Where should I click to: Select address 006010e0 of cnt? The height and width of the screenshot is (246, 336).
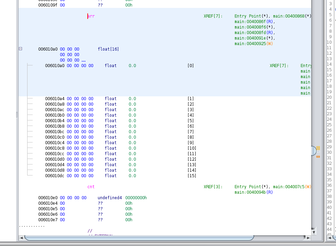coord(48,198)
